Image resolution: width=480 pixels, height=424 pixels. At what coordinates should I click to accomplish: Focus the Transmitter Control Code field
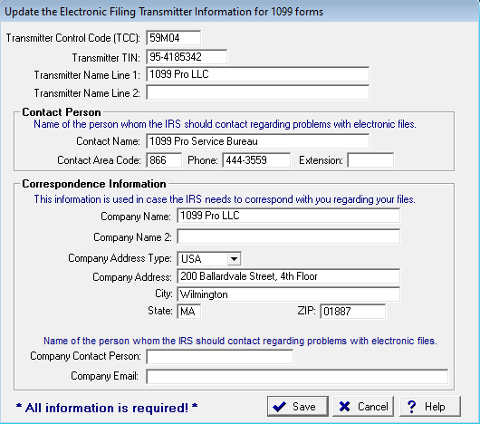click(x=173, y=38)
